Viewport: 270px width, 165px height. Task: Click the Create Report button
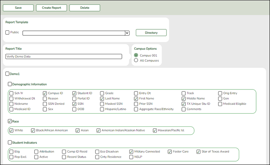point(52,8)
